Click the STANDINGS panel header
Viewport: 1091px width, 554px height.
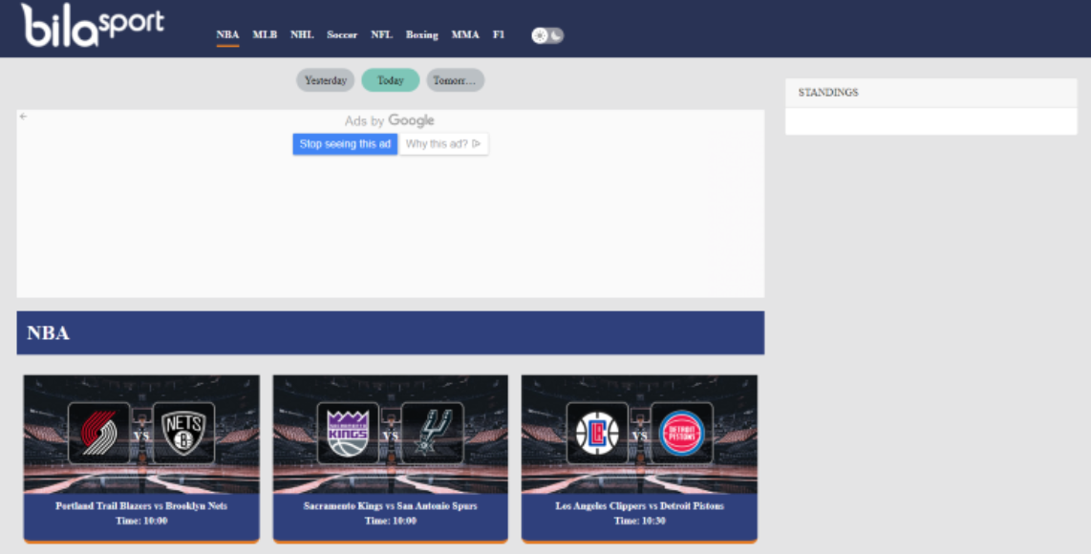[x=931, y=93]
